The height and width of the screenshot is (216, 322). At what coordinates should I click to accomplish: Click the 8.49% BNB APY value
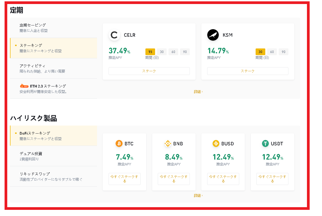click(x=174, y=157)
